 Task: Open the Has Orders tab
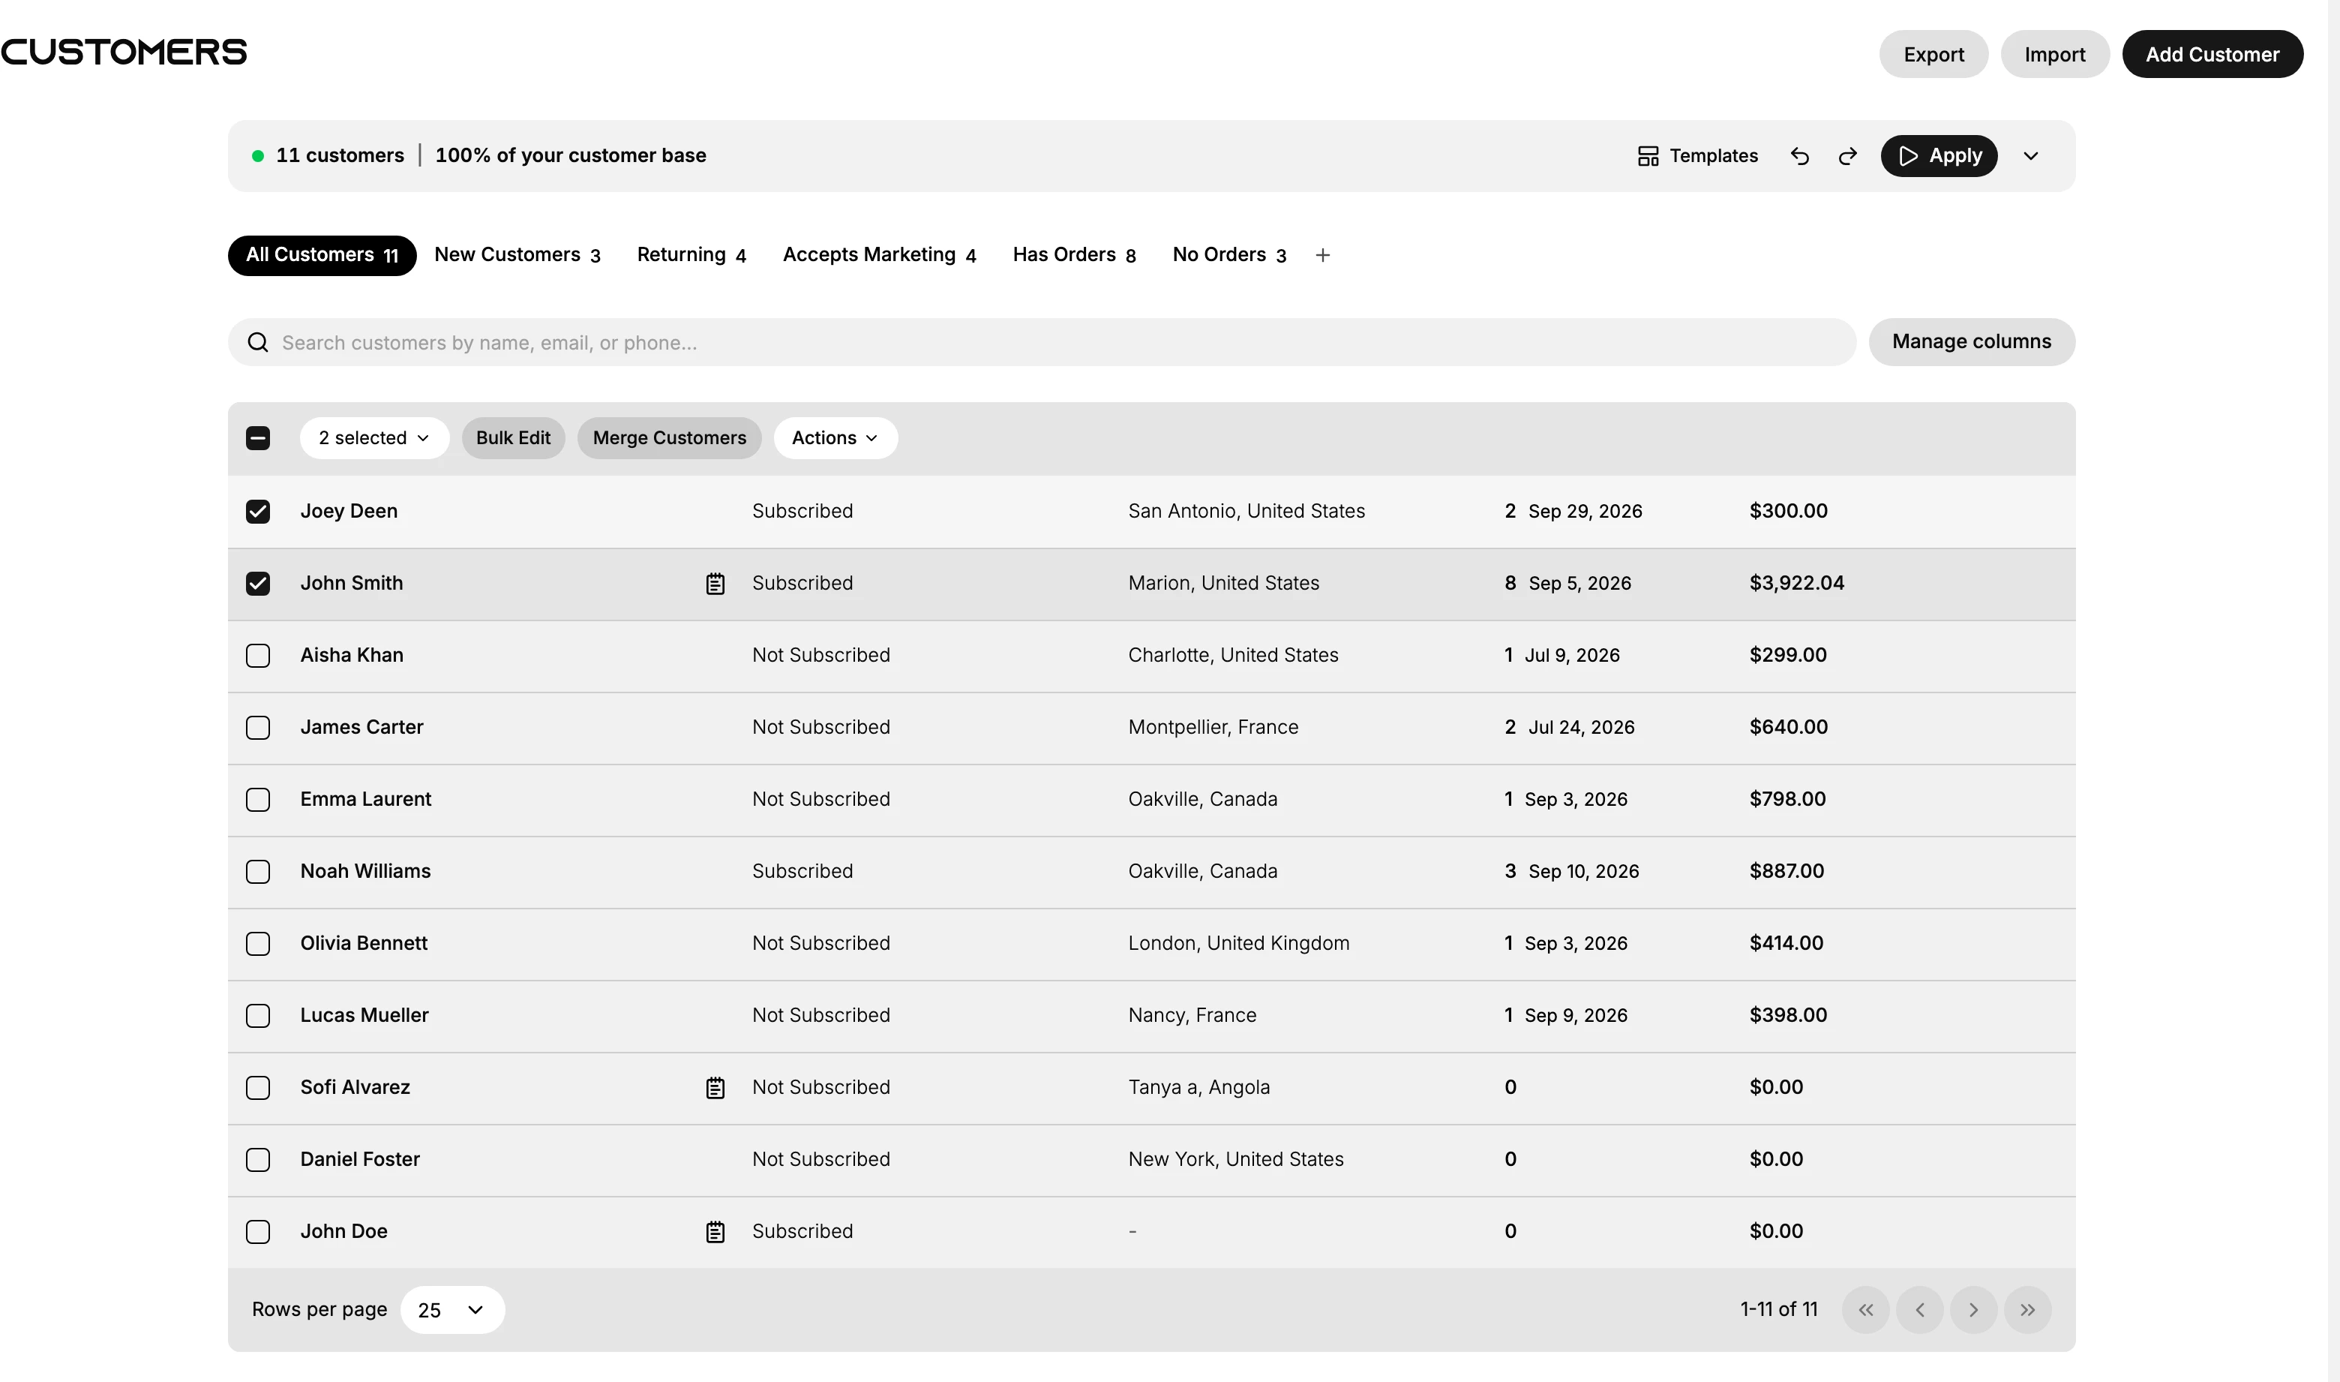(x=1074, y=255)
